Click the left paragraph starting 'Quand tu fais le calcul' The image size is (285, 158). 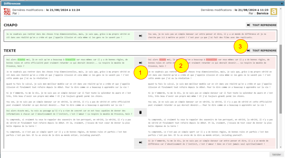[68, 85]
